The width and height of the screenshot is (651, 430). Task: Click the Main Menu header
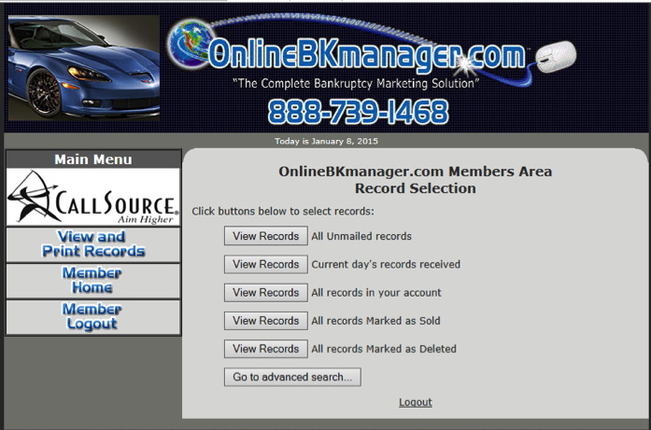[93, 160]
